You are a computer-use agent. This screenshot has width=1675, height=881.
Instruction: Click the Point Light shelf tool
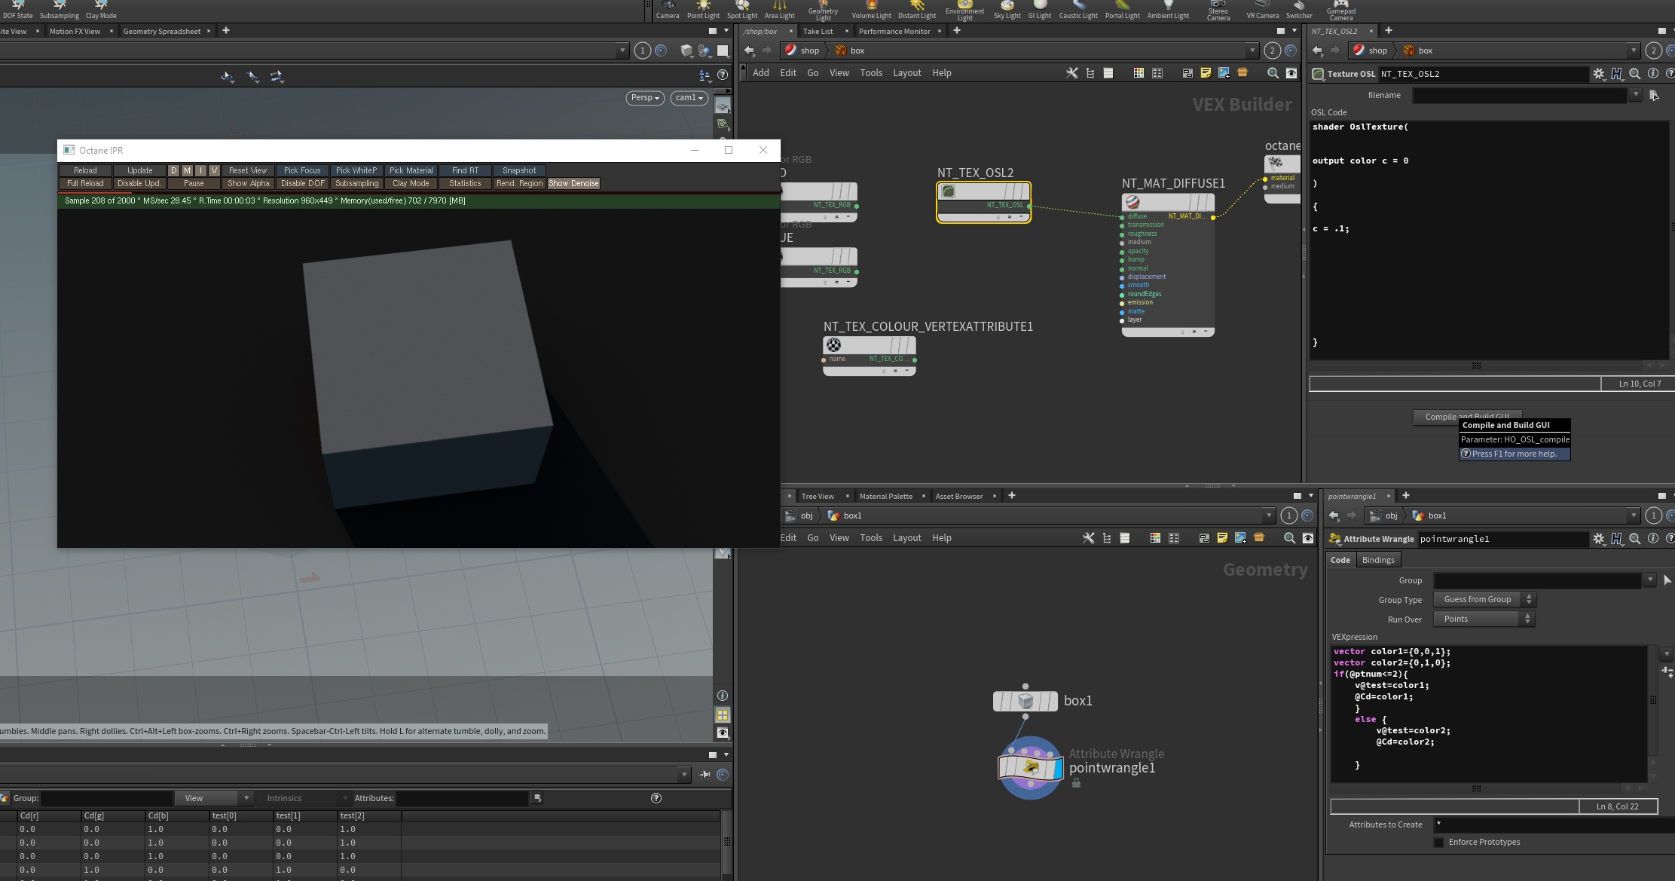point(702,10)
